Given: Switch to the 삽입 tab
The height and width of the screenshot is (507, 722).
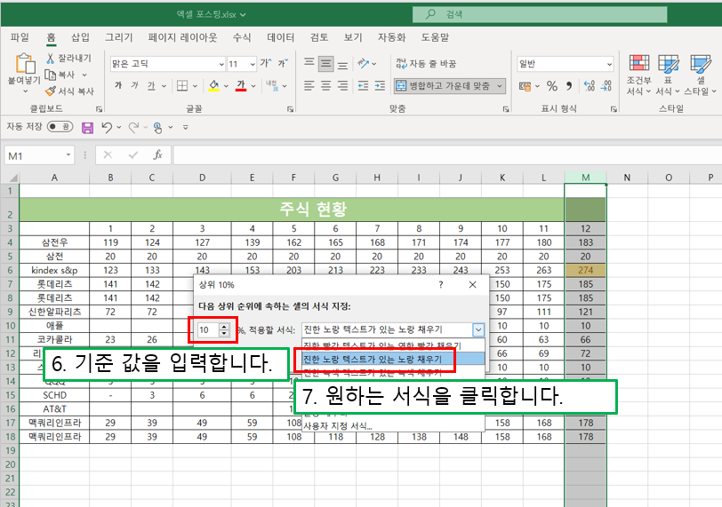Looking at the screenshot, I should [x=80, y=37].
